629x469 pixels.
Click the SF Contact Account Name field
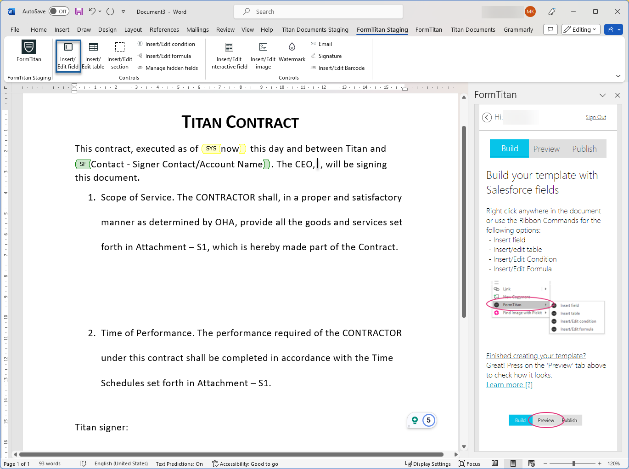tap(173, 164)
